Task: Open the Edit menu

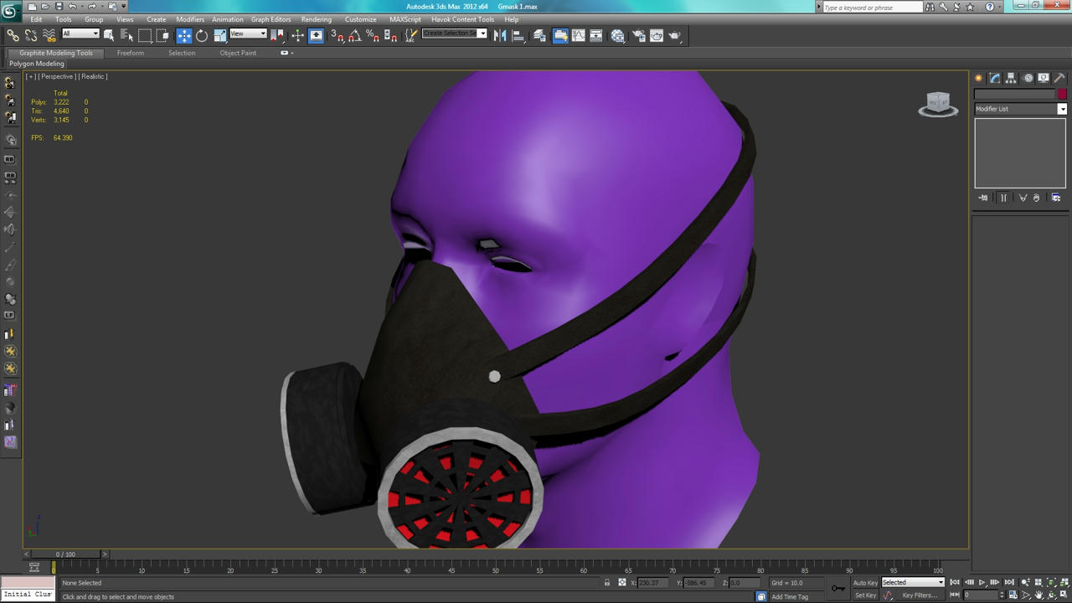Action: point(36,19)
